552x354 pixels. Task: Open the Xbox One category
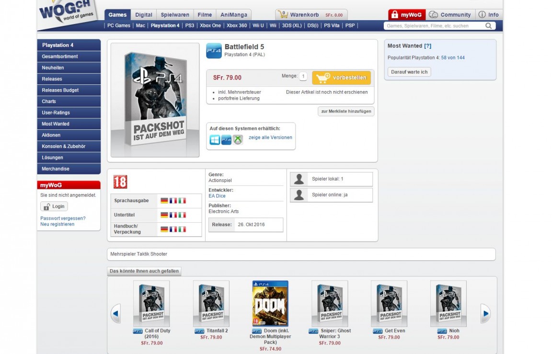pos(210,25)
